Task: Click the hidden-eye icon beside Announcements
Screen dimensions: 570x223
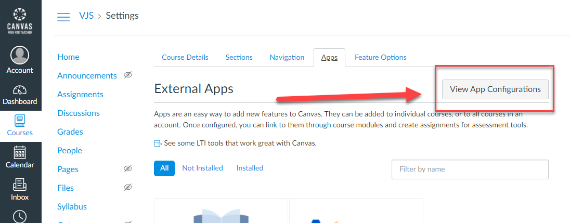Action: (127, 75)
